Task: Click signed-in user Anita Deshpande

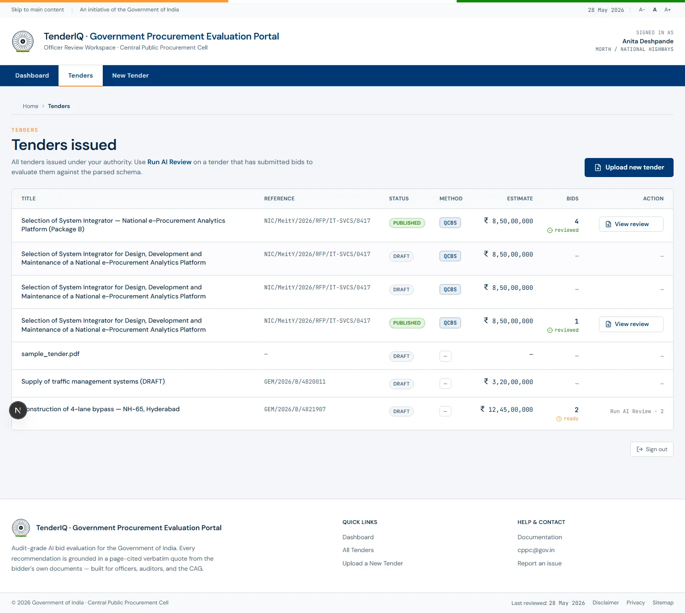Action: [648, 41]
